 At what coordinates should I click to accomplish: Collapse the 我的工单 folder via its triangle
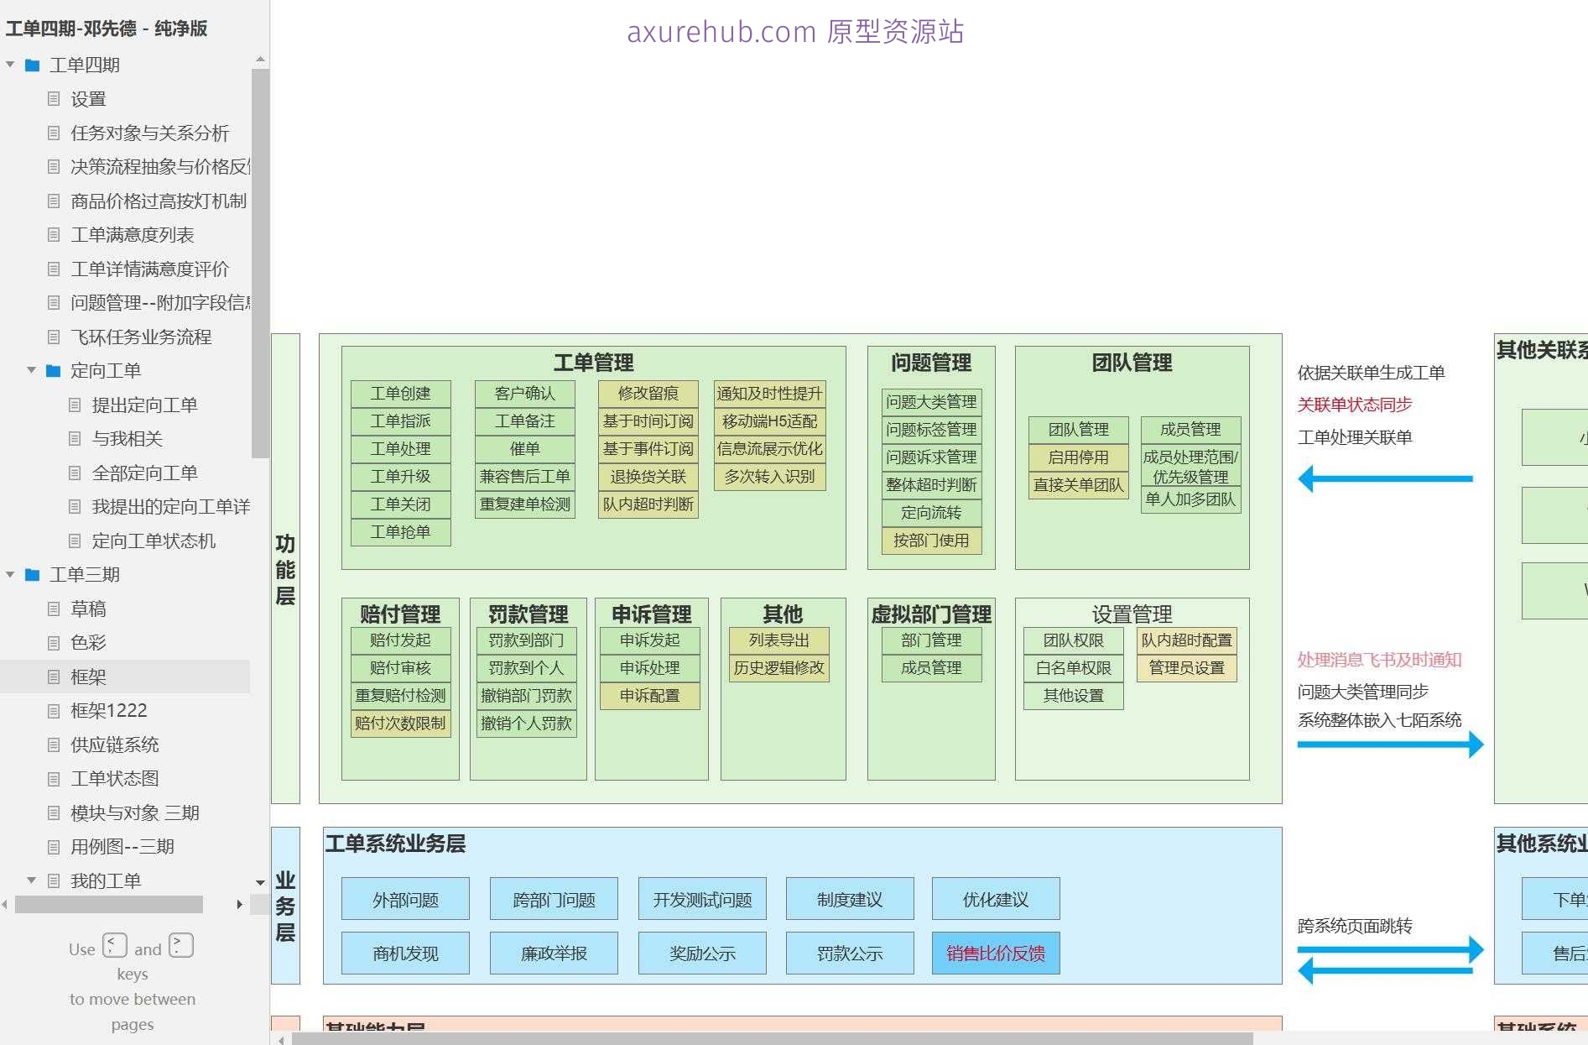32,880
